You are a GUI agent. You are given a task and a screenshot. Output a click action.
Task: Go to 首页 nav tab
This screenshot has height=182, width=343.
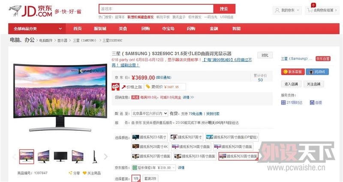[x=78, y=29]
